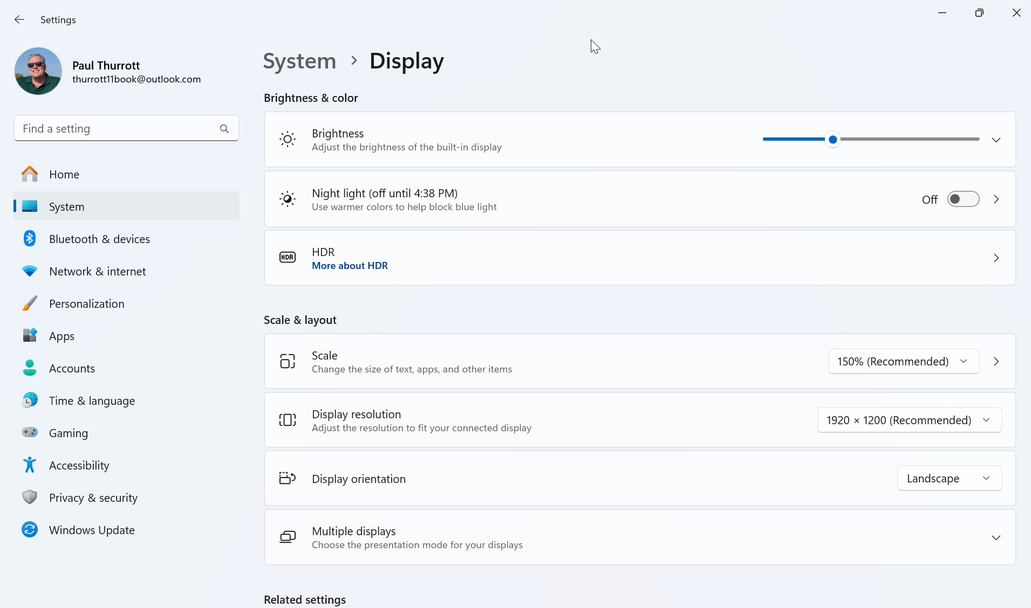Click the search magnifier icon
Image resolution: width=1031 pixels, height=608 pixels.
(224, 129)
